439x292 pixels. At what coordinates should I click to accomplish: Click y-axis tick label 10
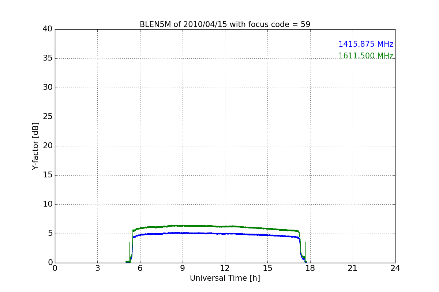click(x=48, y=204)
